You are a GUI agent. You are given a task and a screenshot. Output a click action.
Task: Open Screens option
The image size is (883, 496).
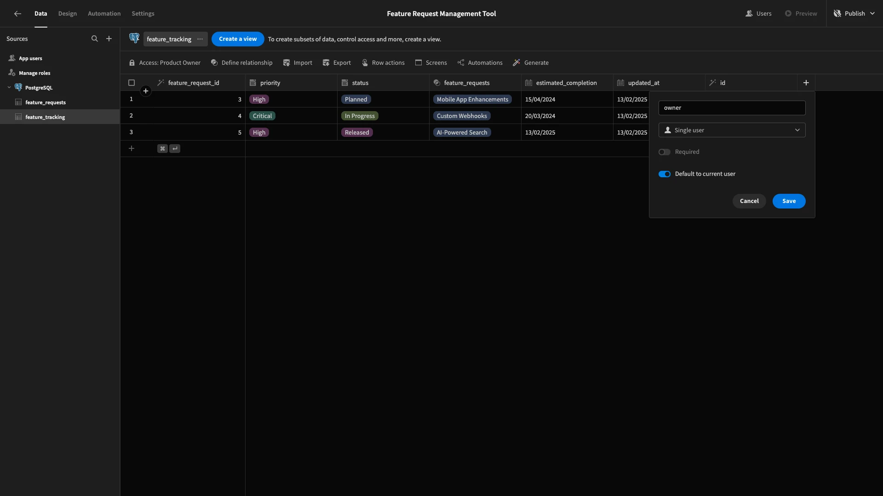tap(431, 63)
